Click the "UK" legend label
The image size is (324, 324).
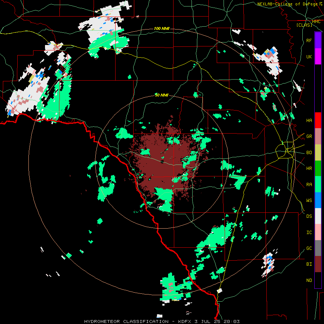(x=309, y=57)
